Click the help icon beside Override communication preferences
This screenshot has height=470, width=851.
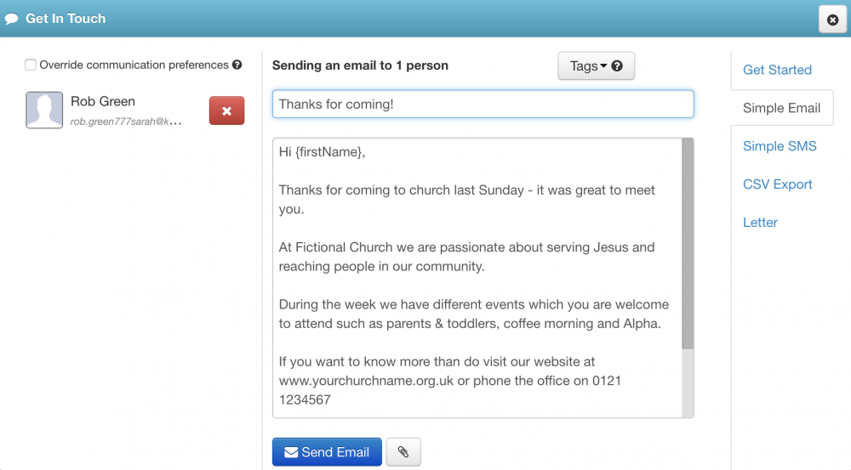coord(237,65)
